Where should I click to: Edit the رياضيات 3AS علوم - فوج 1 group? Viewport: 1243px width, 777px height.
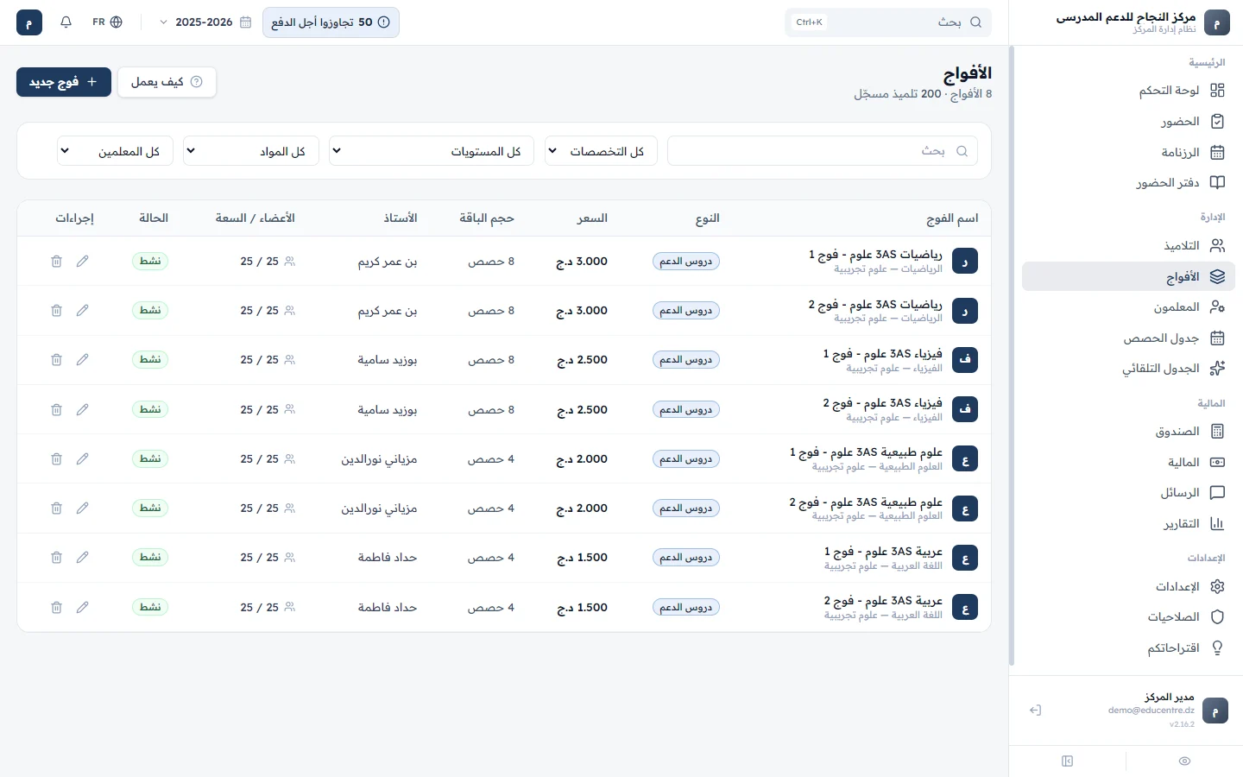[x=83, y=261]
